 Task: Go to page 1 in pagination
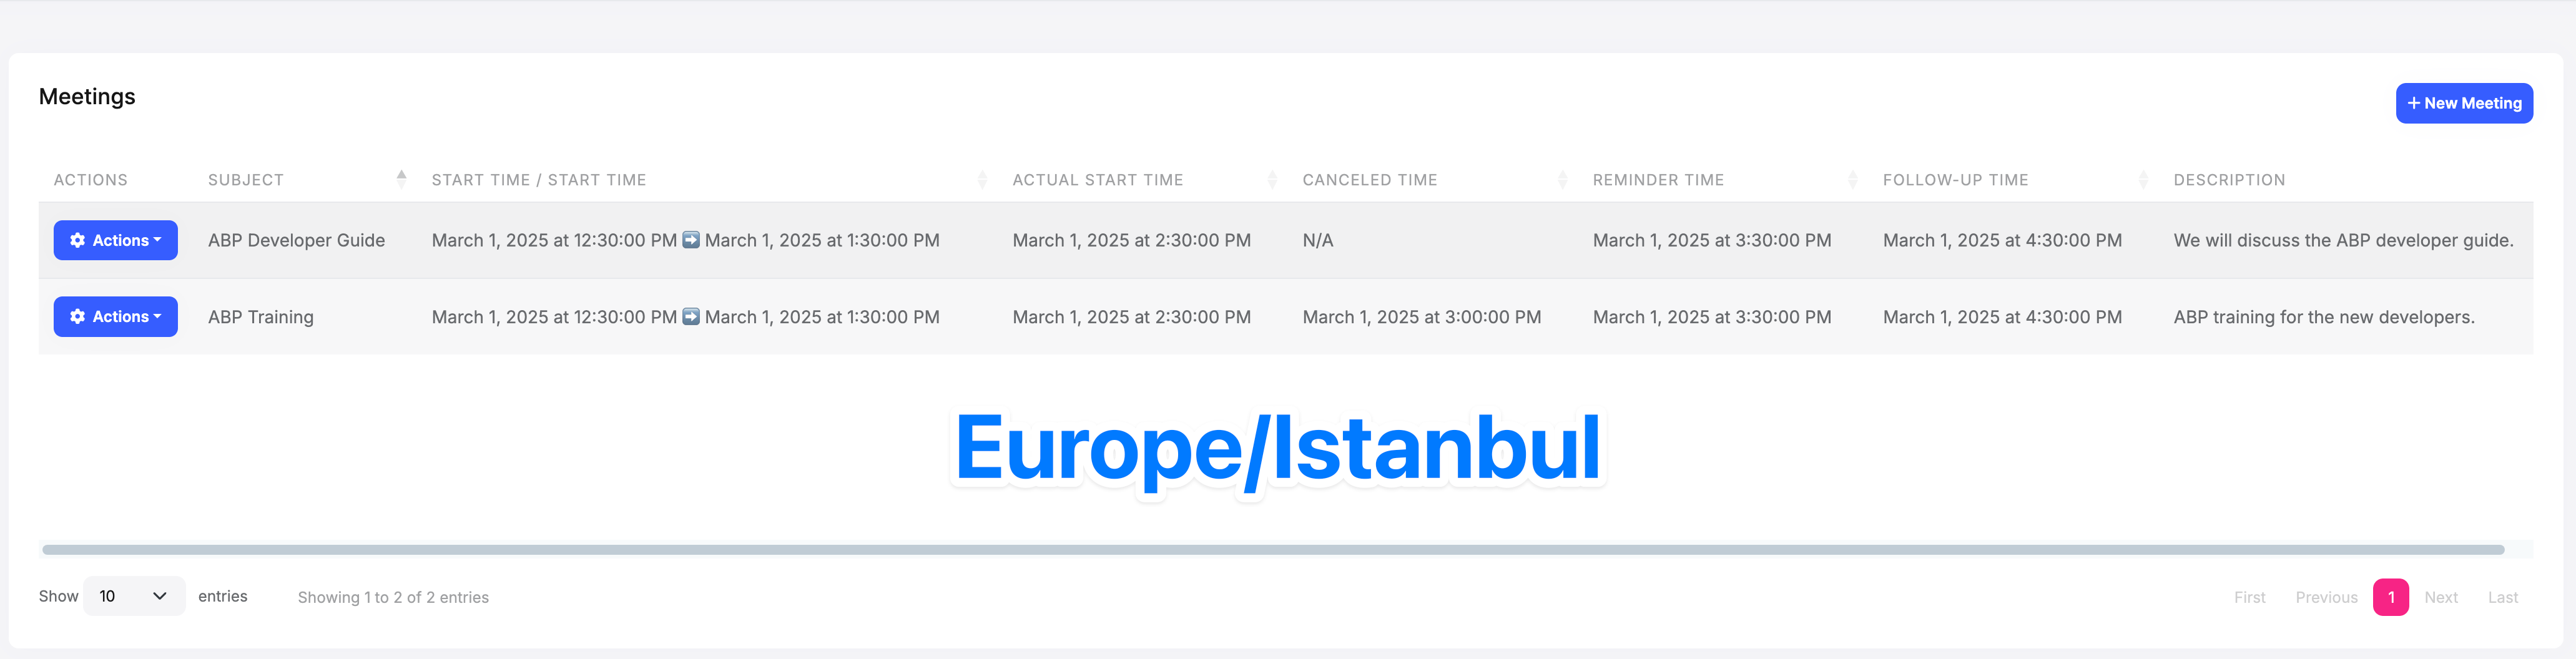click(2390, 597)
